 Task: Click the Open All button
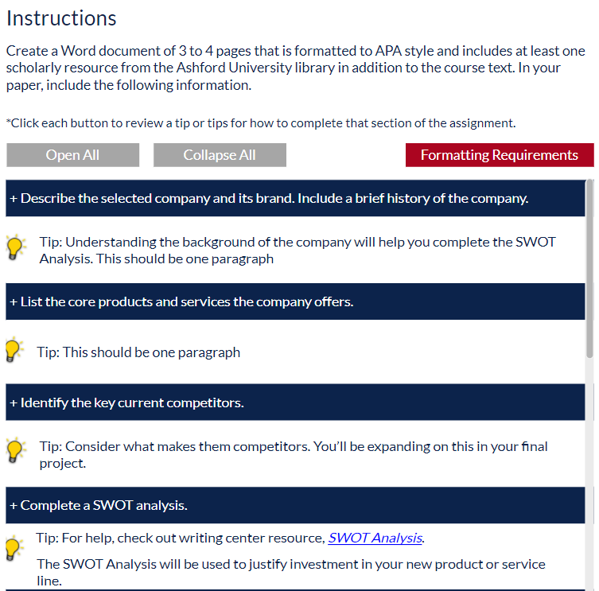coord(73,155)
